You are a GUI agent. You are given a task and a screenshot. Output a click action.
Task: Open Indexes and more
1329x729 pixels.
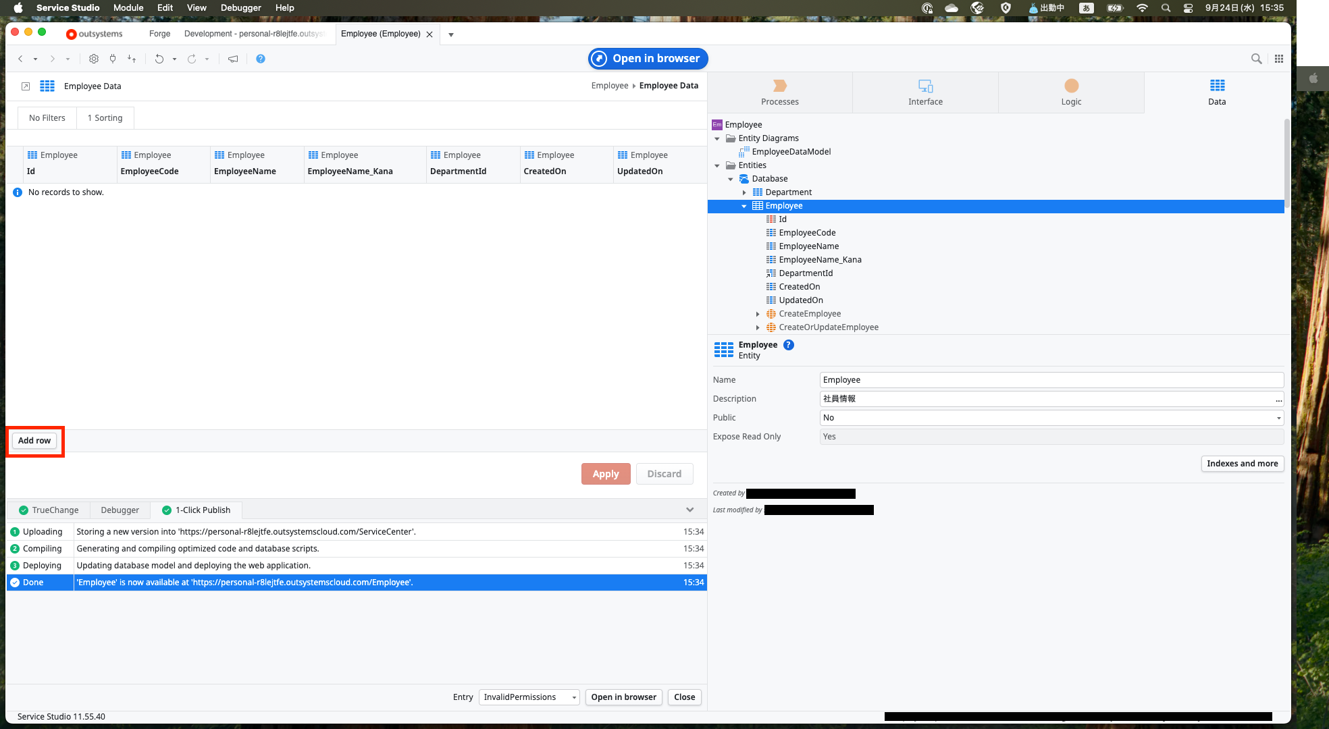(1242, 464)
